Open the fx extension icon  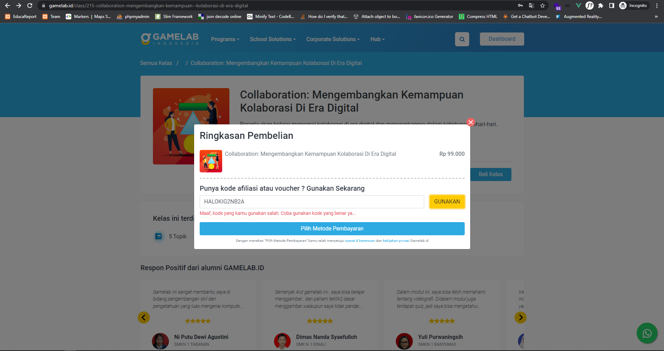(590, 6)
